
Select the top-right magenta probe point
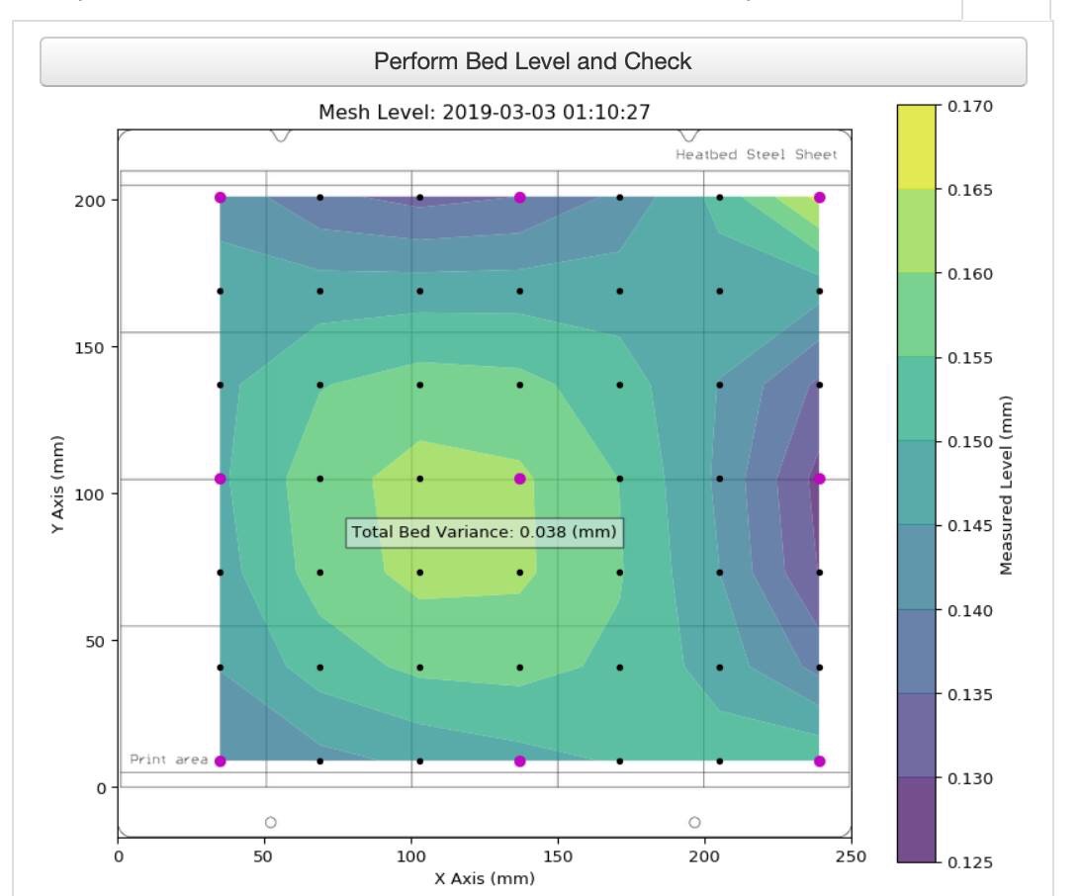point(819,197)
